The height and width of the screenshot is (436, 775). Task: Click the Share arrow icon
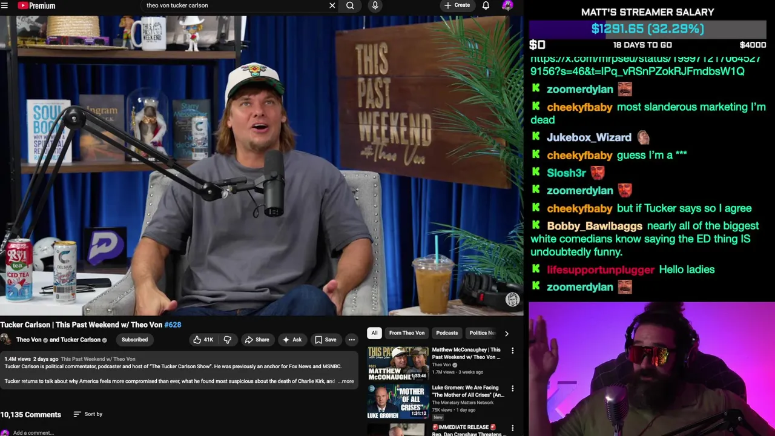[x=248, y=340]
